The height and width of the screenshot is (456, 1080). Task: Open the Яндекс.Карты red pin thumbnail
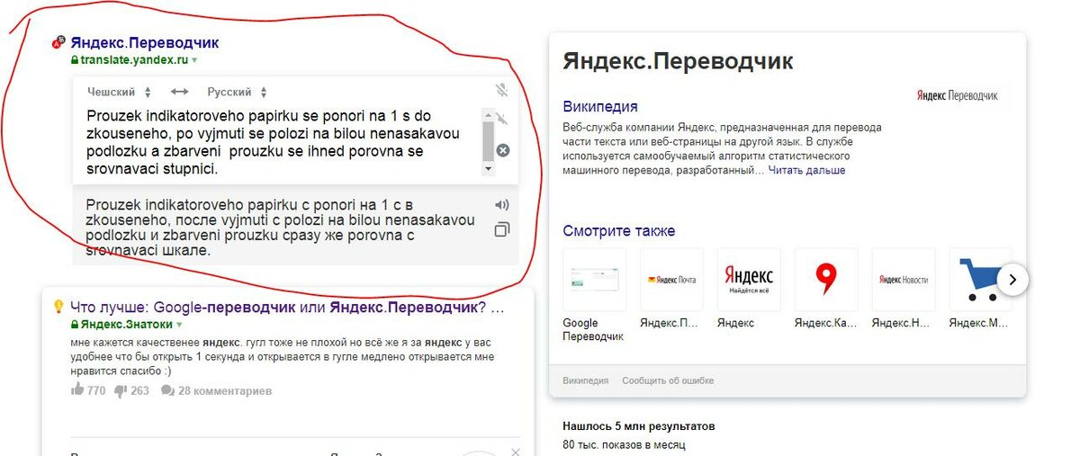point(826,280)
